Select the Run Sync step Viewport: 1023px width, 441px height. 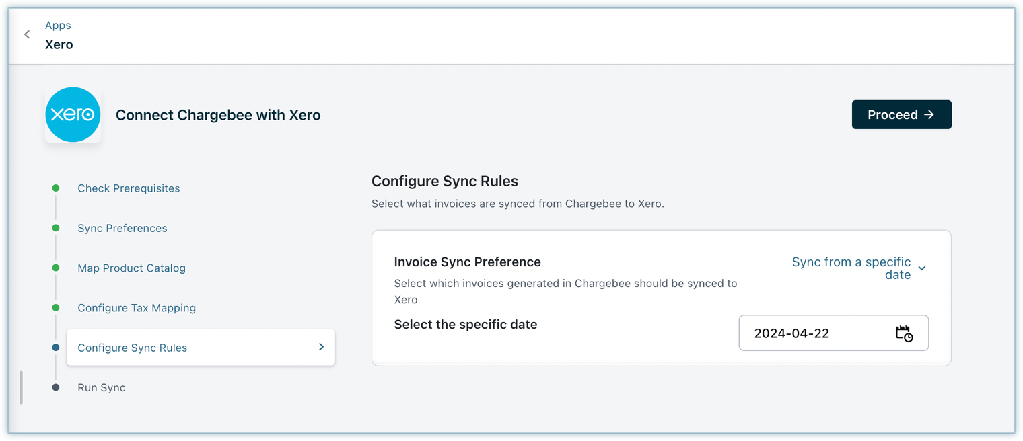point(102,387)
